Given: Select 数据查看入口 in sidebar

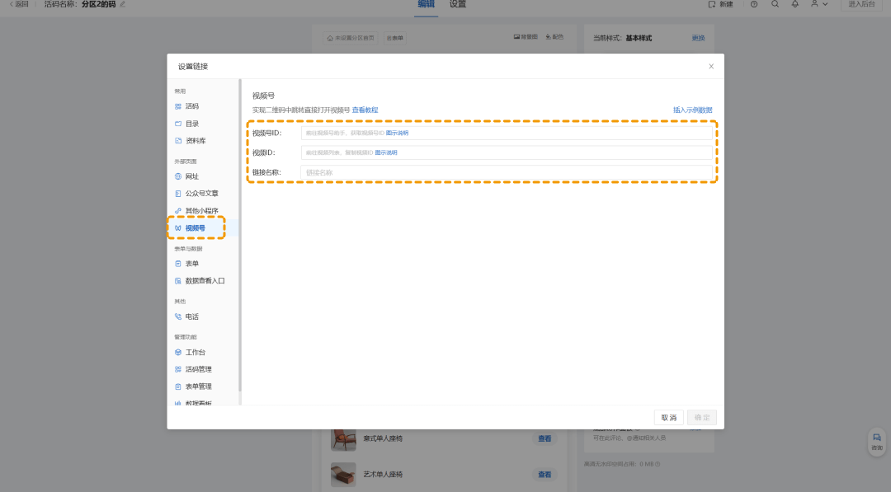Looking at the screenshot, I should click(205, 281).
